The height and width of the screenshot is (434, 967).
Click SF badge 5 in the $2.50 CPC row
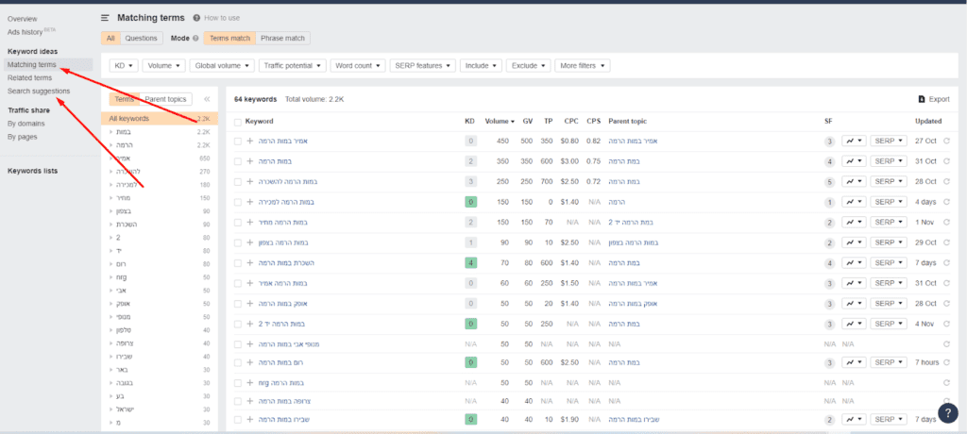pyautogui.click(x=829, y=182)
